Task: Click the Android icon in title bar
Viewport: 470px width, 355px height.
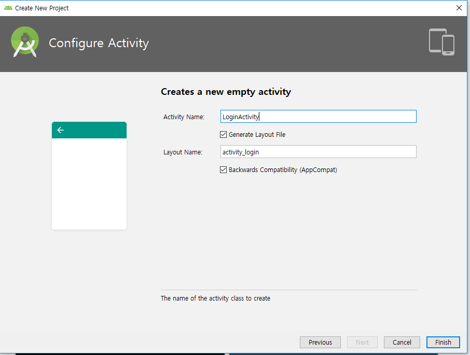Action: tap(8, 8)
